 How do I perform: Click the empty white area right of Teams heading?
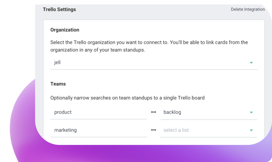point(159,84)
